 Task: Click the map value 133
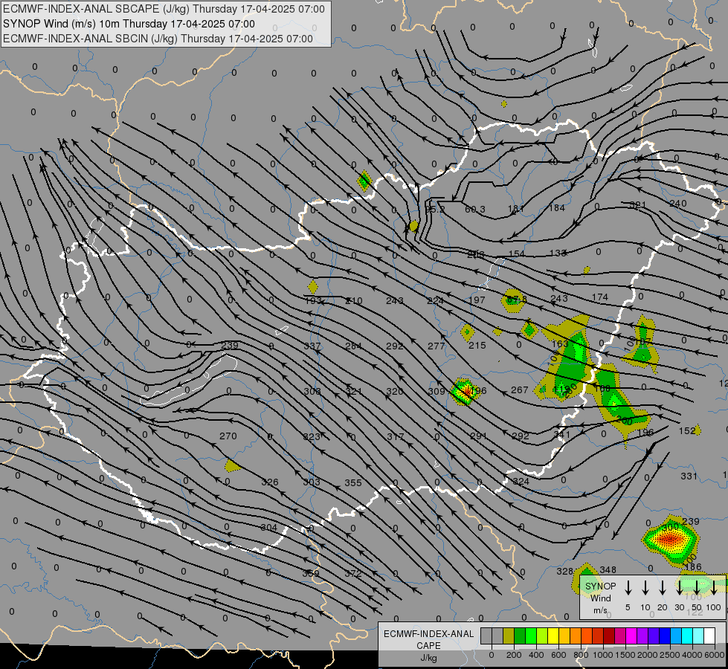558,253
